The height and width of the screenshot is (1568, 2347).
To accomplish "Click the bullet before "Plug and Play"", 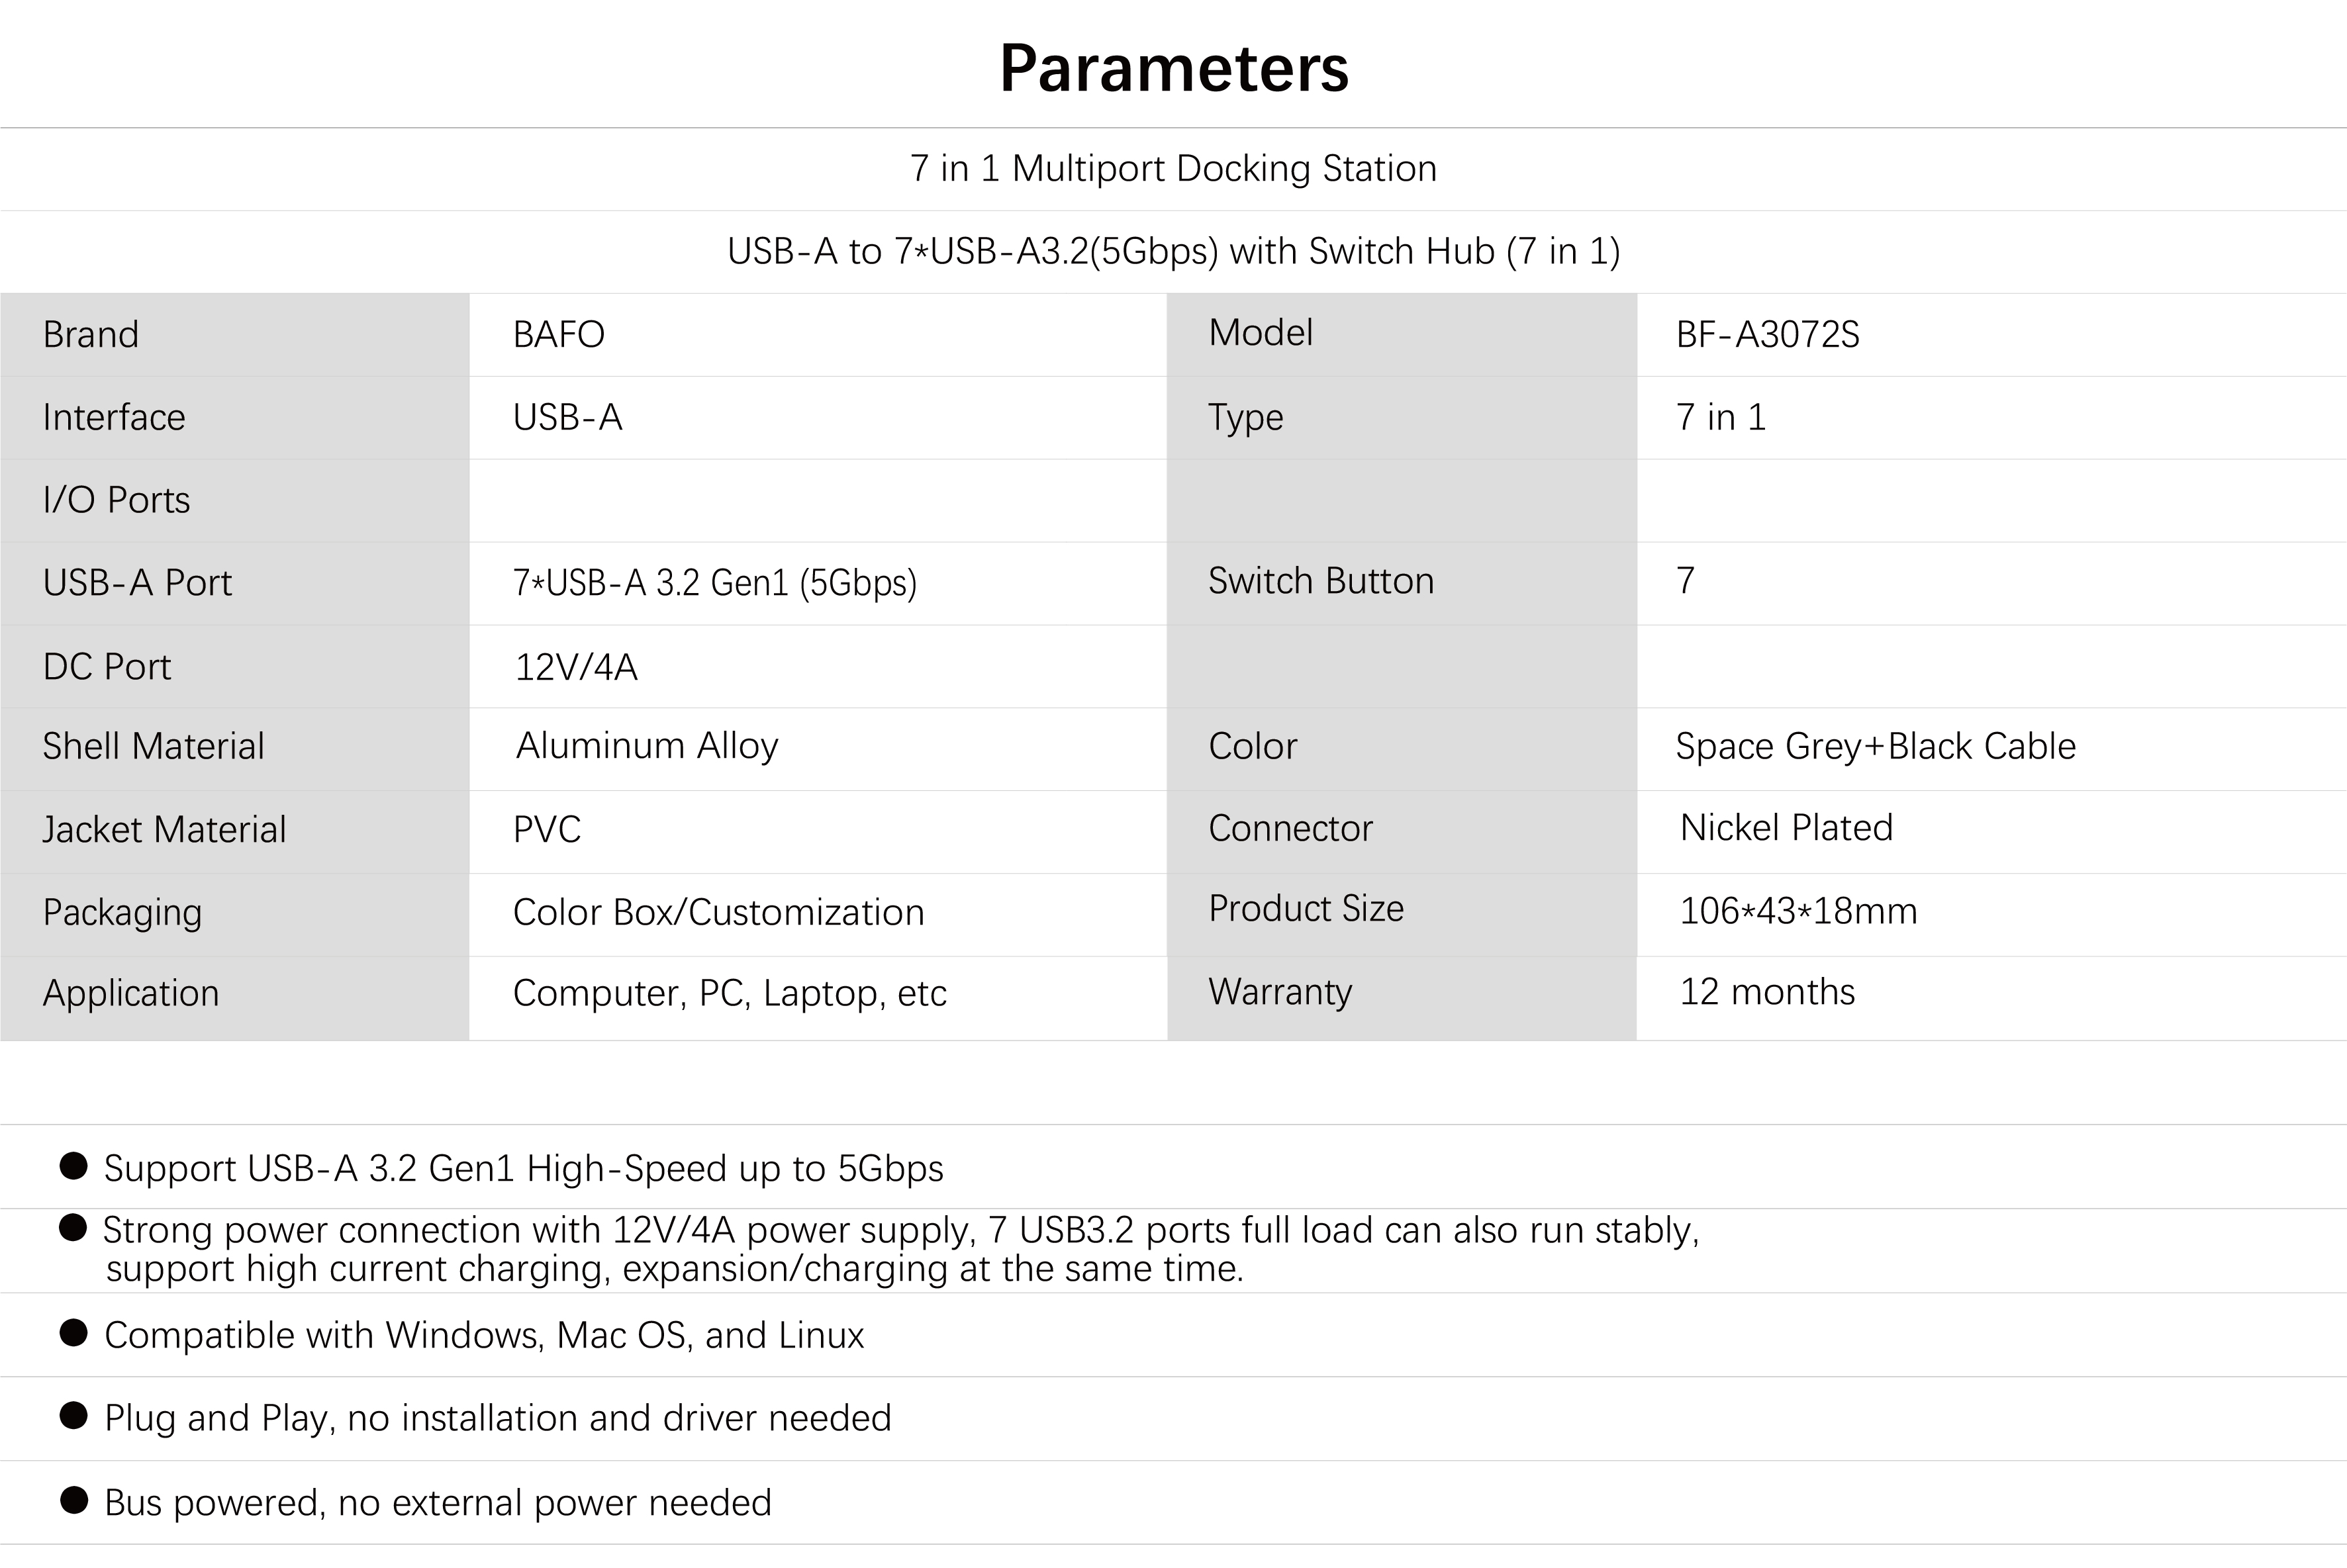I will (x=73, y=1415).
